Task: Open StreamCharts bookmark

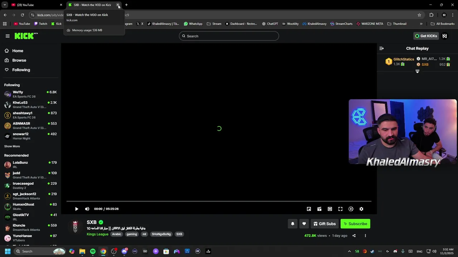Action: coord(341,24)
